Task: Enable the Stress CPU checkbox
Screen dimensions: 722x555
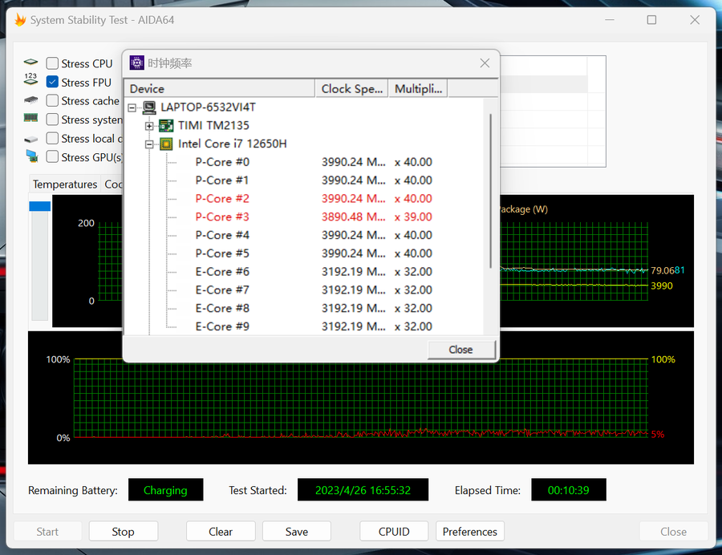Action: (52, 63)
